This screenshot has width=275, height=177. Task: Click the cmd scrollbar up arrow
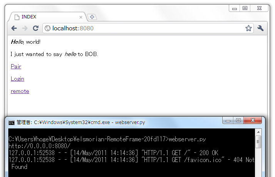258,132
